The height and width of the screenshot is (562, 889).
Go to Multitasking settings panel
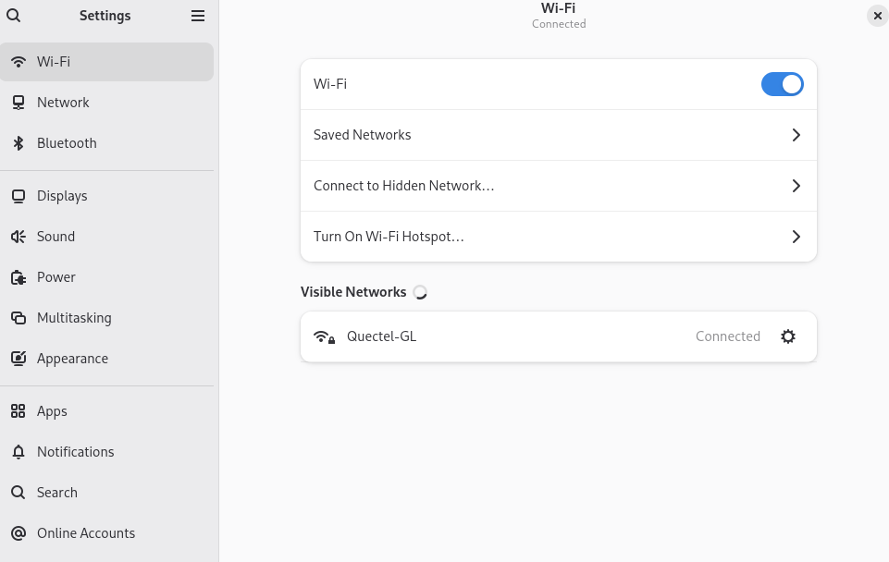click(74, 318)
